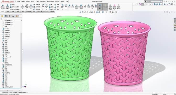Screen dimensions: 176x95
Task: Open the ConfigurationManager panel tab
Action: [9, 16]
